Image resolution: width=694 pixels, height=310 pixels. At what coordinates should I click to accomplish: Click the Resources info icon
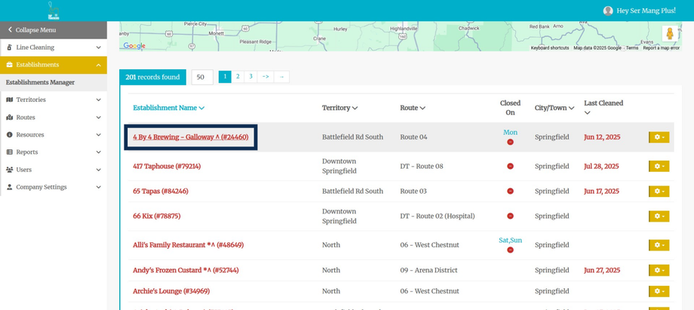(x=9, y=134)
